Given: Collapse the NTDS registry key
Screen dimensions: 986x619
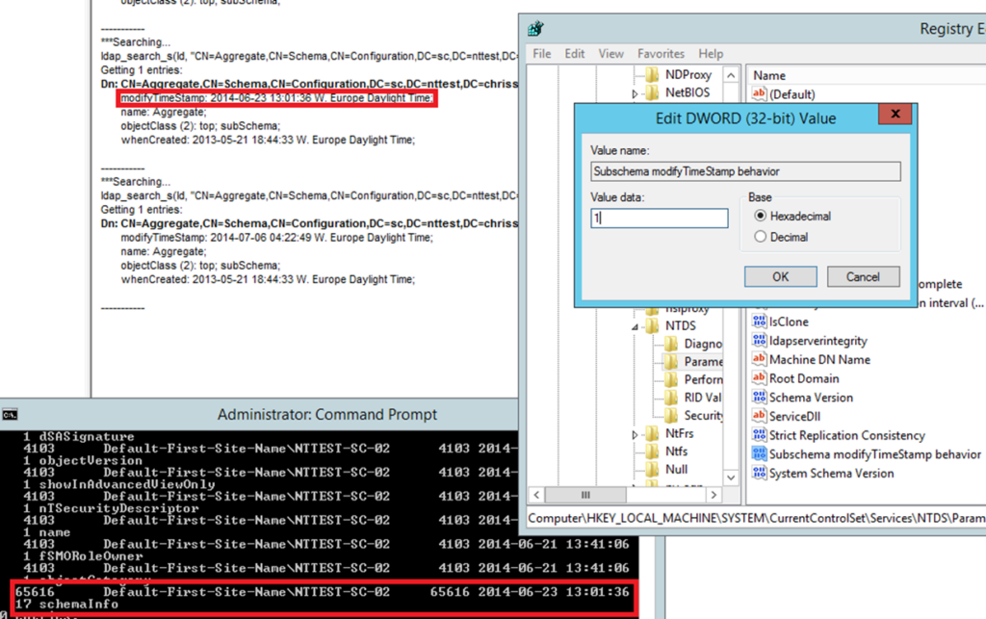Looking at the screenshot, I should pos(636,326).
